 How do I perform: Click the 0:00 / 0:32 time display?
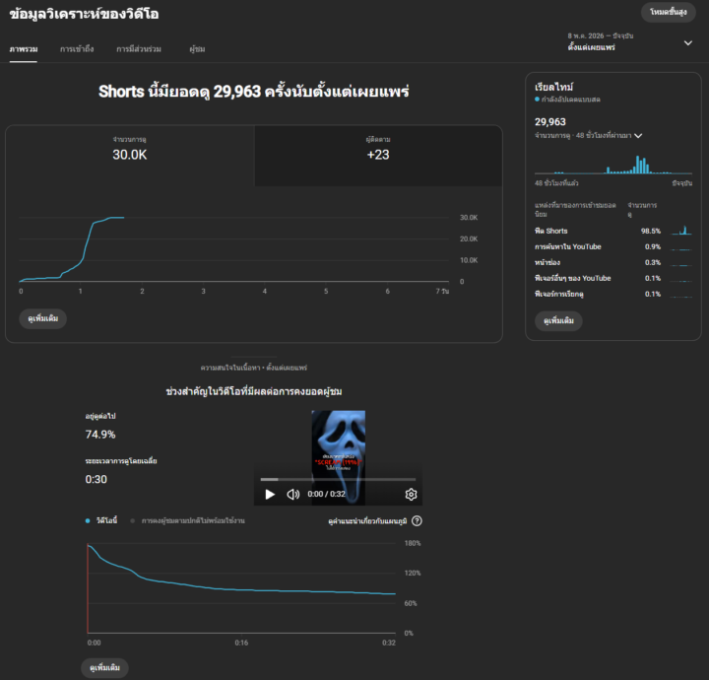tap(326, 494)
